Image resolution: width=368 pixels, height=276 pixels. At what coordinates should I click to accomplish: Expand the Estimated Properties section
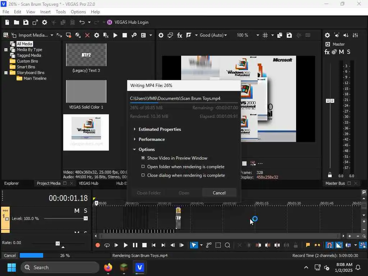click(x=134, y=129)
